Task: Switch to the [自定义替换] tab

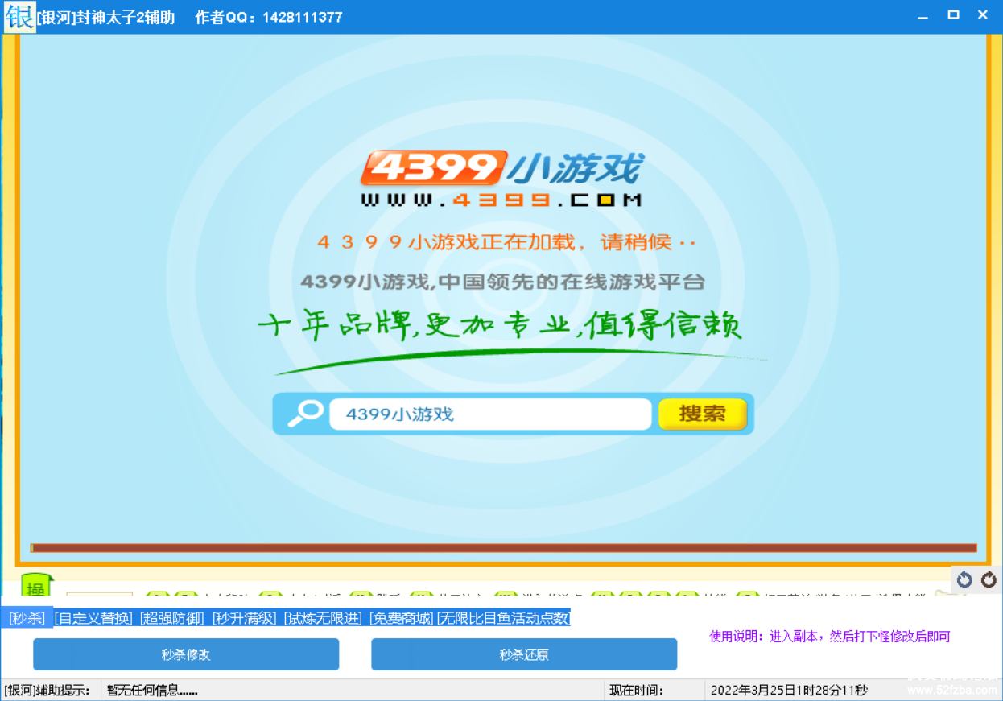Action: pyautogui.click(x=93, y=618)
